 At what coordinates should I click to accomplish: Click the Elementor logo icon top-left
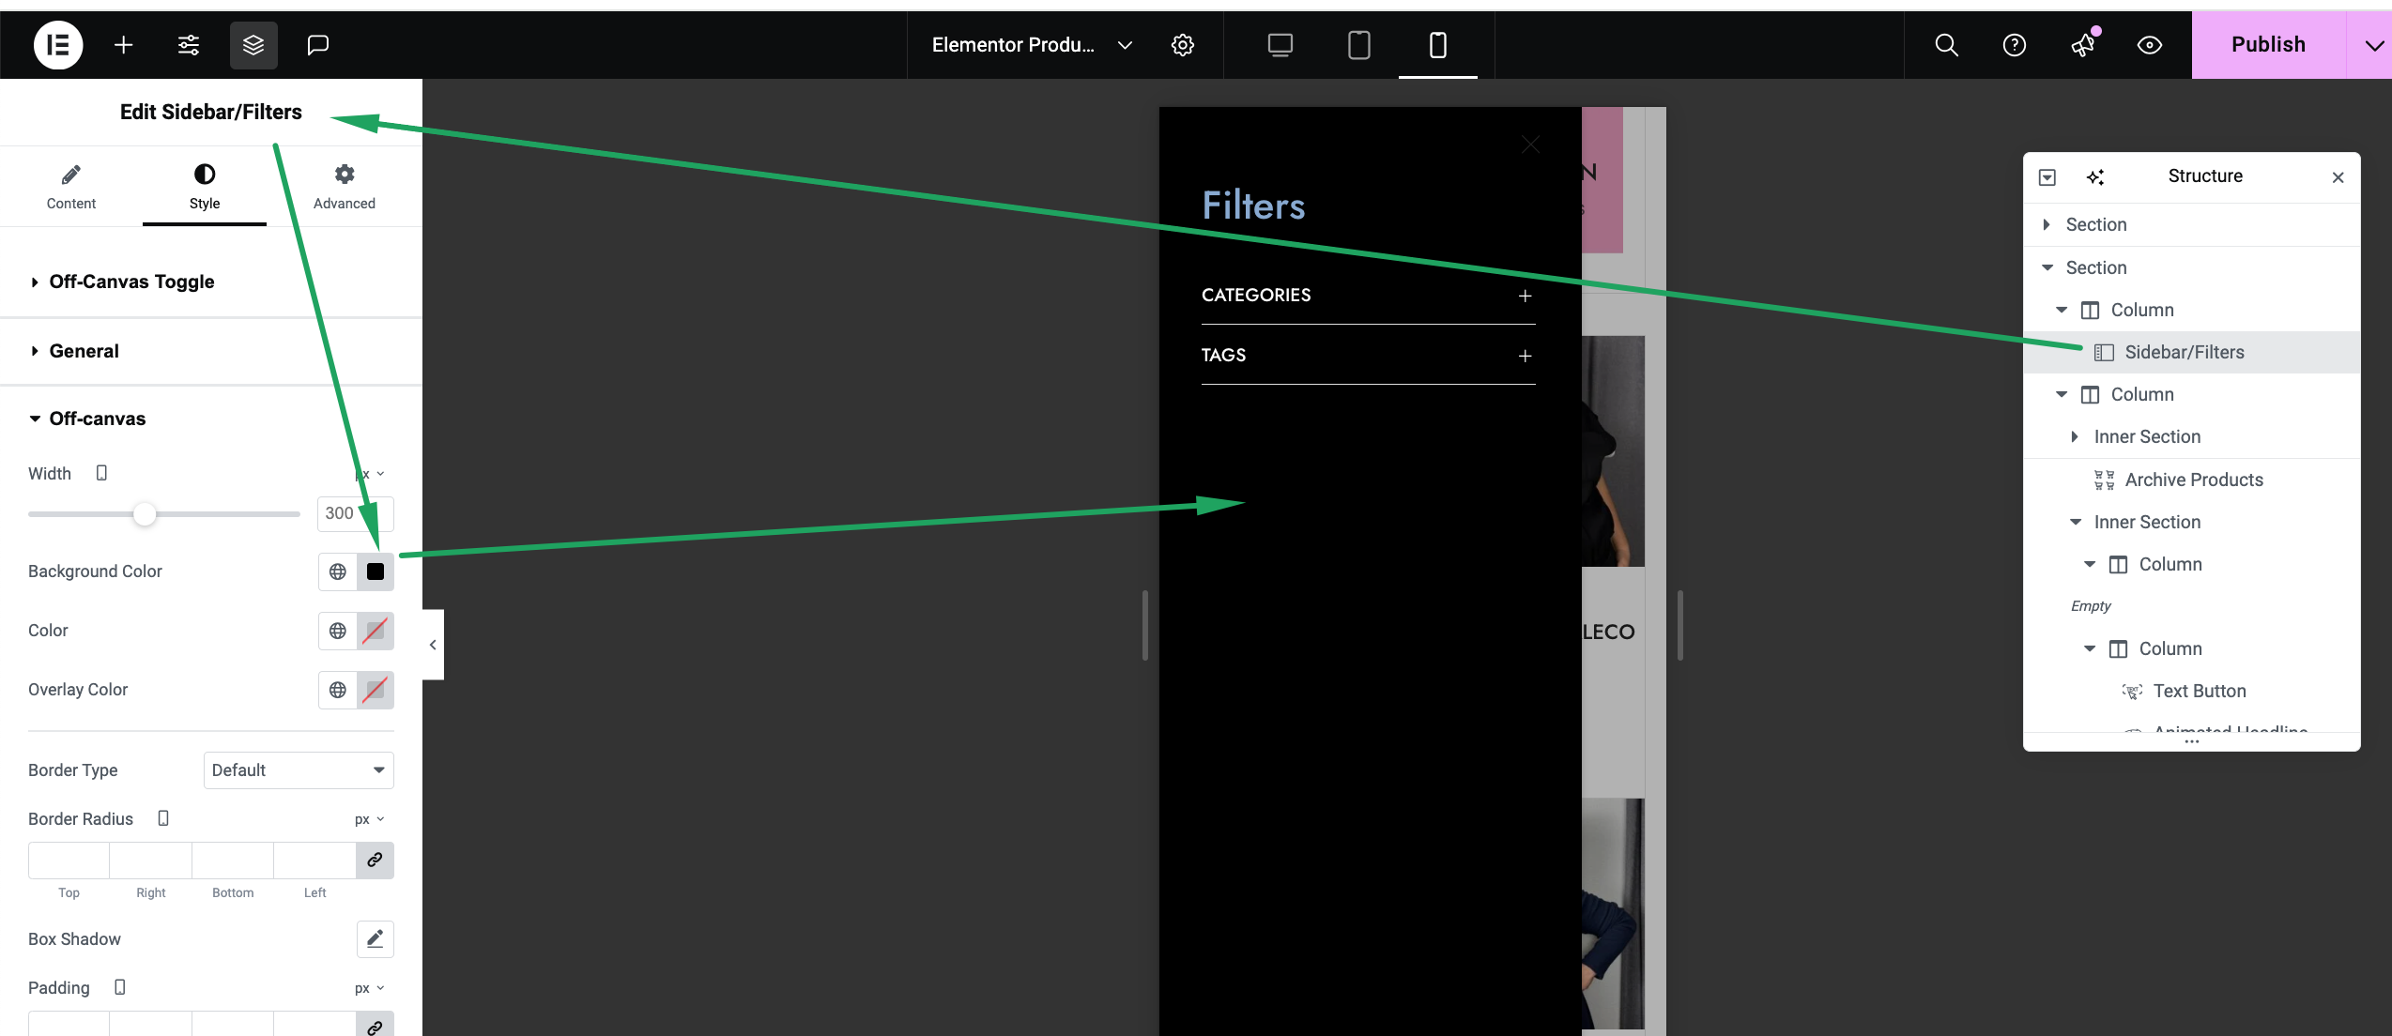(x=56, y=44)
